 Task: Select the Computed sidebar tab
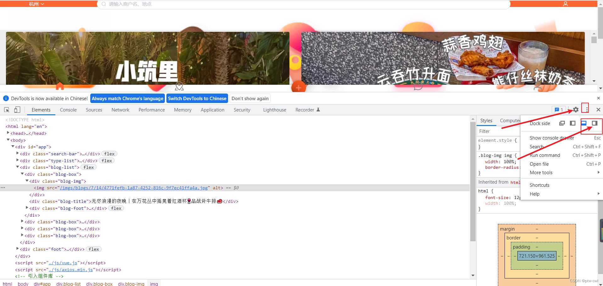point(510,121)
